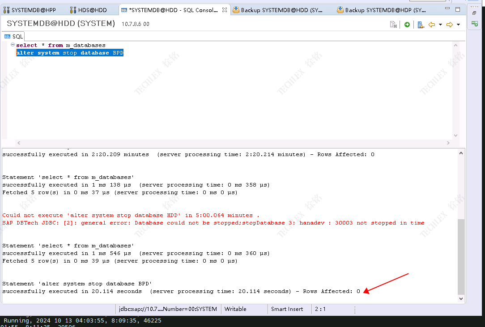Click the greyed-out cancel statement document icon

[x=393, y=25]
